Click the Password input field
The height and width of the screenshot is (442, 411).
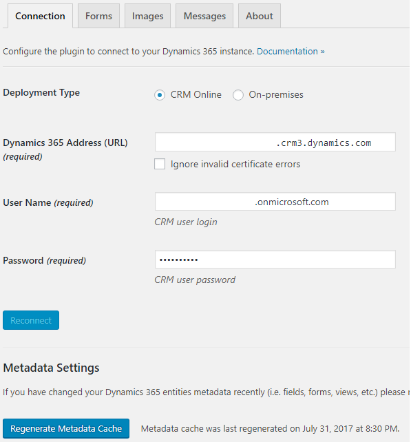point(275,260)
